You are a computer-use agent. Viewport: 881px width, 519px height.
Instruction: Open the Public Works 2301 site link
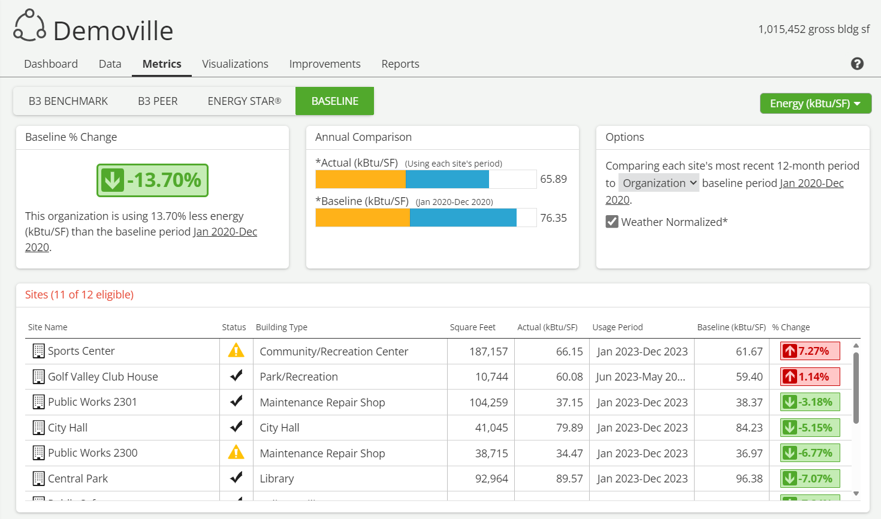92,402
